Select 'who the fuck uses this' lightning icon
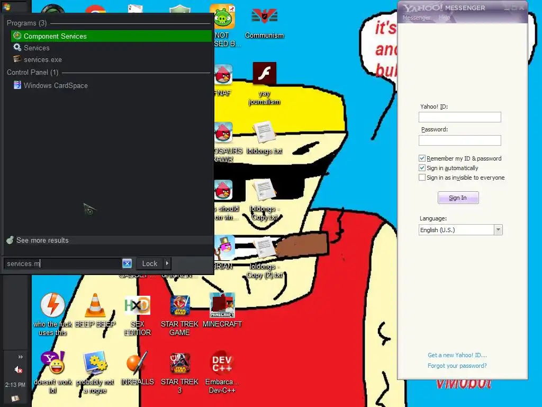Image resolution: width=542 pixels, height=407 pixels. 52,314
